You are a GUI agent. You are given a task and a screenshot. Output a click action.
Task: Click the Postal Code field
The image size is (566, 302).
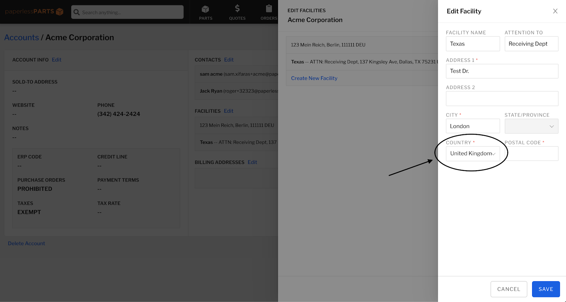[x=531, y=154]
